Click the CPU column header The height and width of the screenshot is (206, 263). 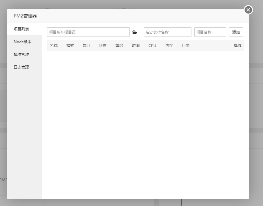pyautogui.click(x=152, y=45)
